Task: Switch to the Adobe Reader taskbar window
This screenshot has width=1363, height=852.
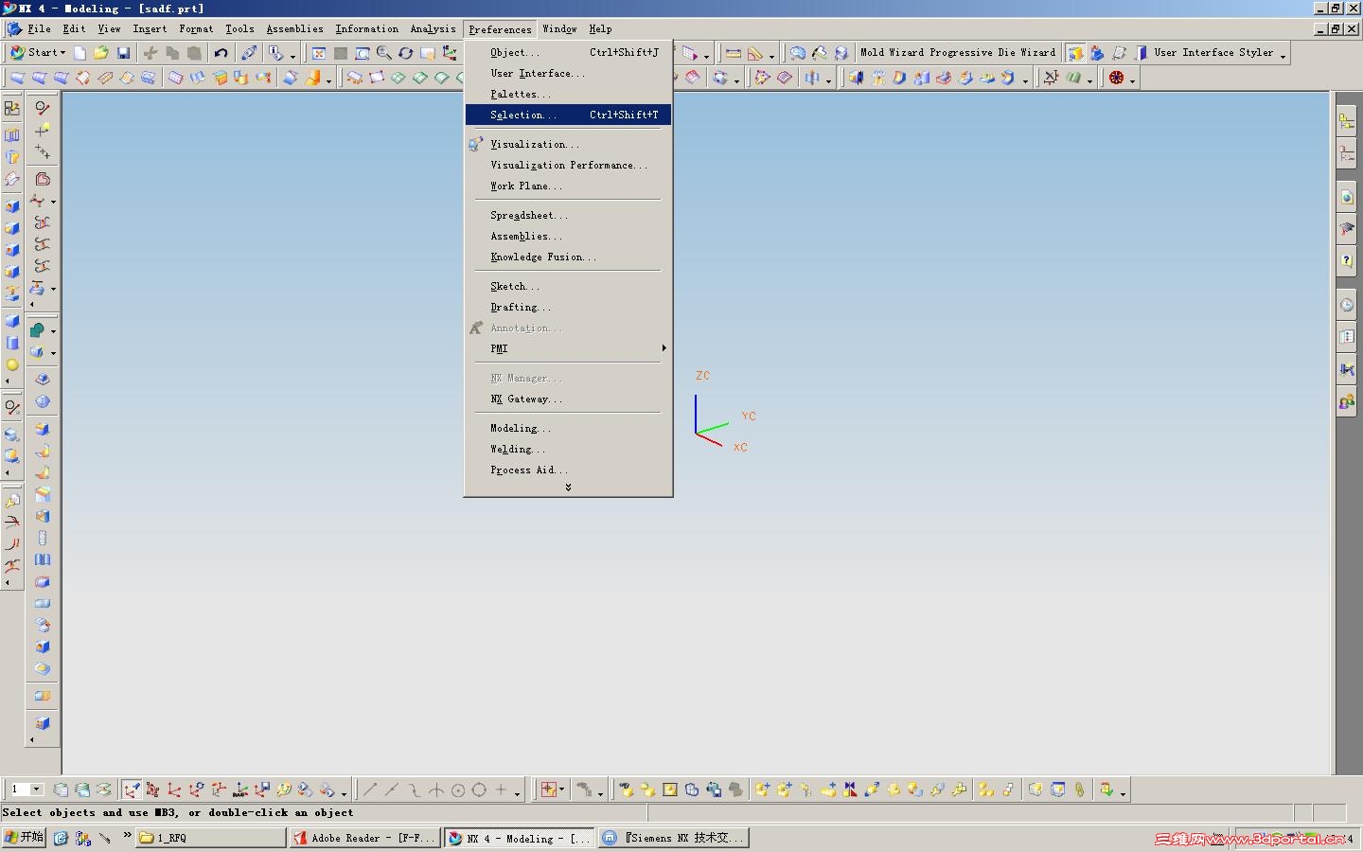Action: pyautogui.click(x=364, y=838)
